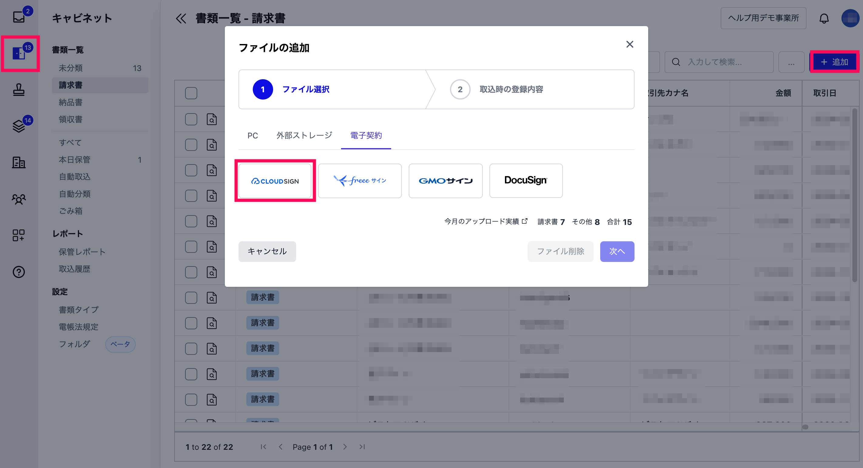The image size is (863, 468).
Task: Sort by the 金額 column header
Action: [x=783, y=93]
